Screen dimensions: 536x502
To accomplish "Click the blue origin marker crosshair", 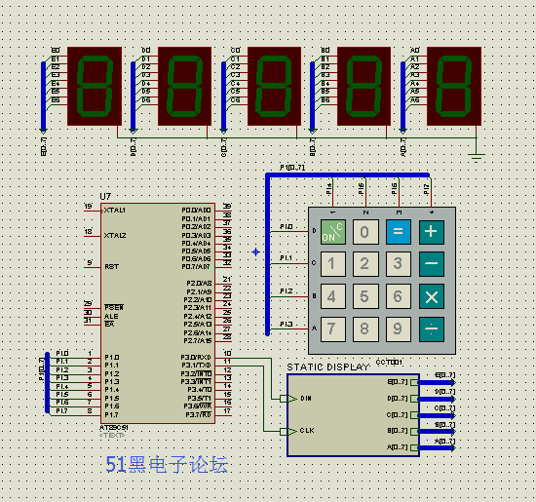I will 255,252.
